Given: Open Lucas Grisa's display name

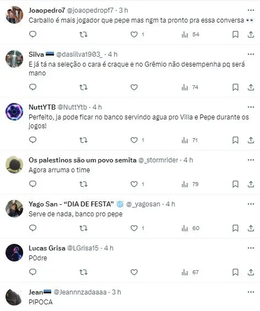Looking at the screenshot, I should point(47,248).
